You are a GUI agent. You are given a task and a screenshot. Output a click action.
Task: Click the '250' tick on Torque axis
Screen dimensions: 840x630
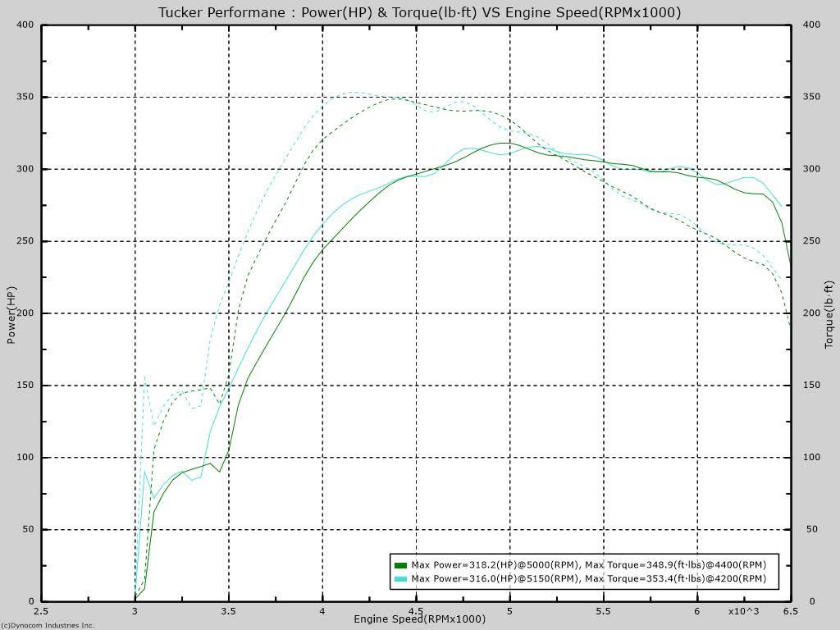pyautogui.click(x=811, y=241)
